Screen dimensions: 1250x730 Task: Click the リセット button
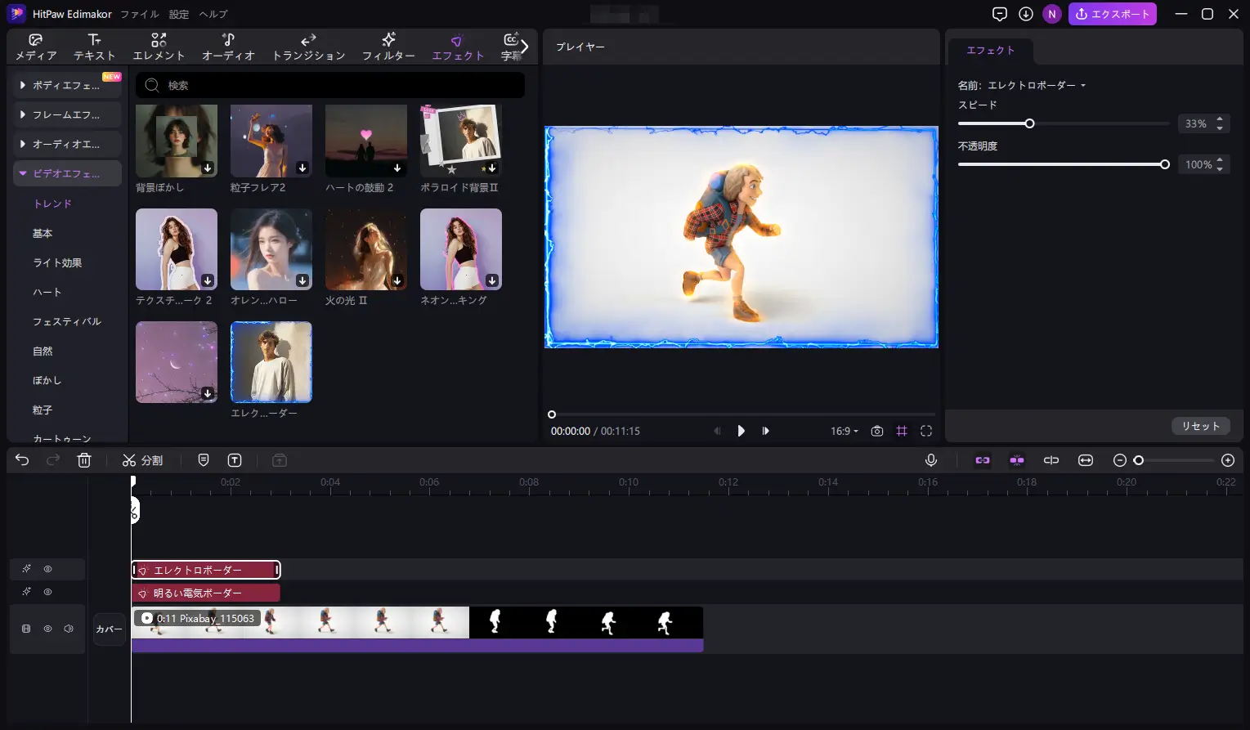coord(1200,426)
